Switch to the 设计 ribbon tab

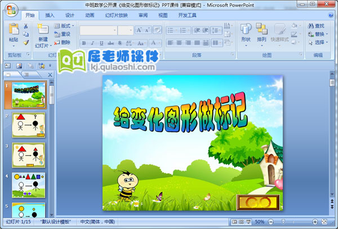tap(70, 15)
